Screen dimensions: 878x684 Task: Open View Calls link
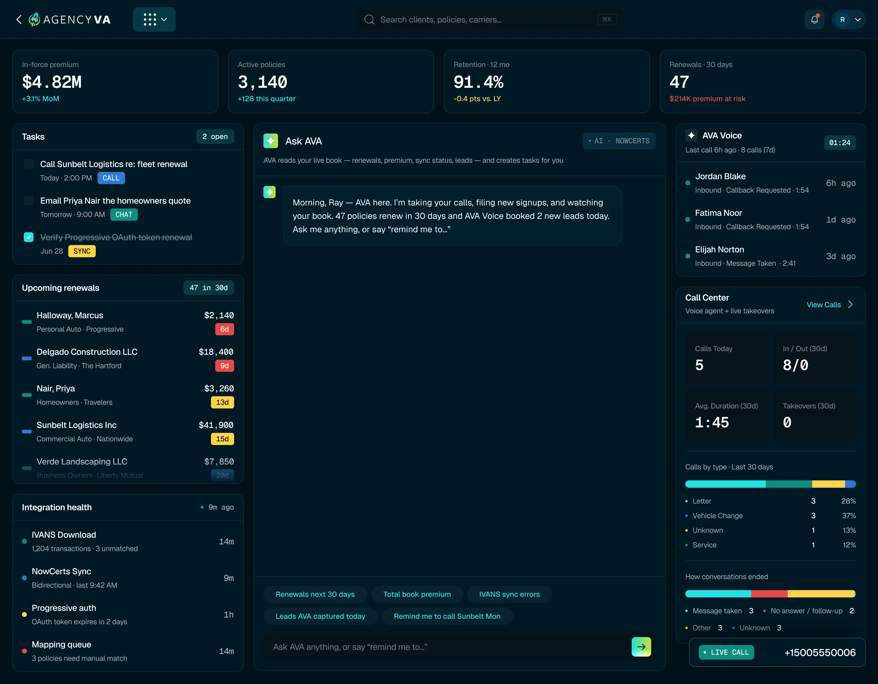pos(823,305)
